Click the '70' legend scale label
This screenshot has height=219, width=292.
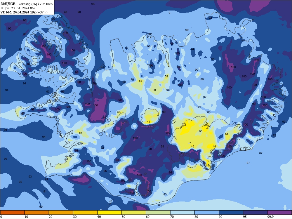pyautogui.click(x=172, y=217)
